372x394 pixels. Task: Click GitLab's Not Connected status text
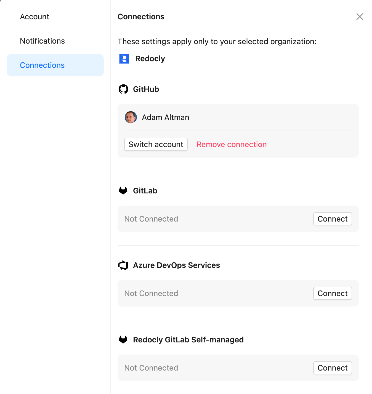click(151, 219)
